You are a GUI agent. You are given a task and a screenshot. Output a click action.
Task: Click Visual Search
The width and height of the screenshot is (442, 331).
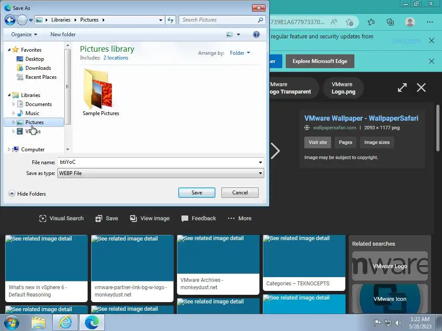pyautogui.click(x=61, y=219)
